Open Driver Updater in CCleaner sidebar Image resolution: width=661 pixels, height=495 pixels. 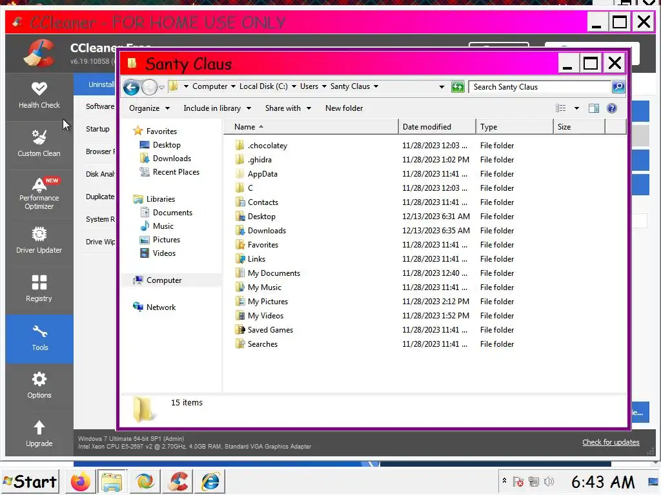tap(39, 241)
